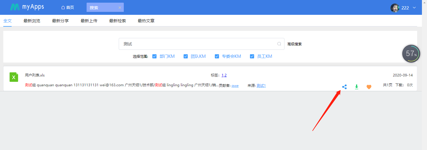Click the 57% circular progress indicator
Viewport: 427px width, 150px height.
click(411, 54)
